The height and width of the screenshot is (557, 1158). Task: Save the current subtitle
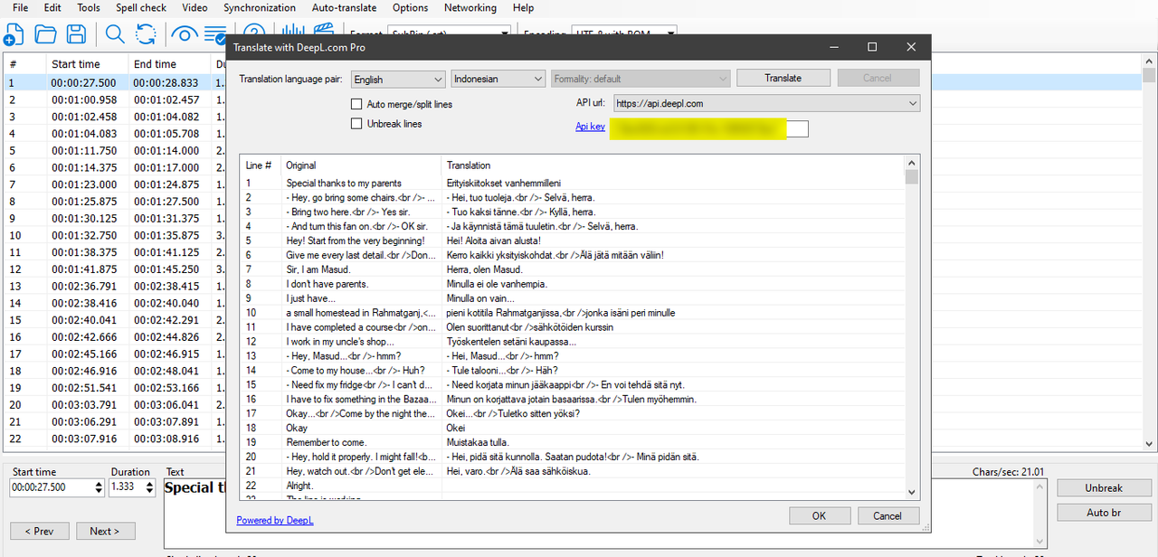coord(77,33)
